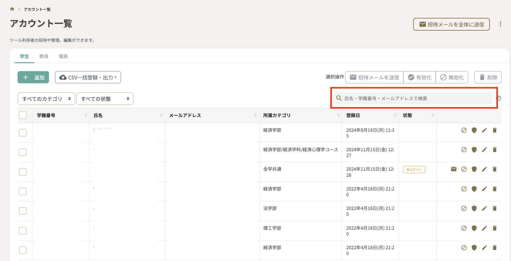The image size is (511, 261).
Task: Toggle the select-all checkbox in table header
Action: [x=23, y=115]
